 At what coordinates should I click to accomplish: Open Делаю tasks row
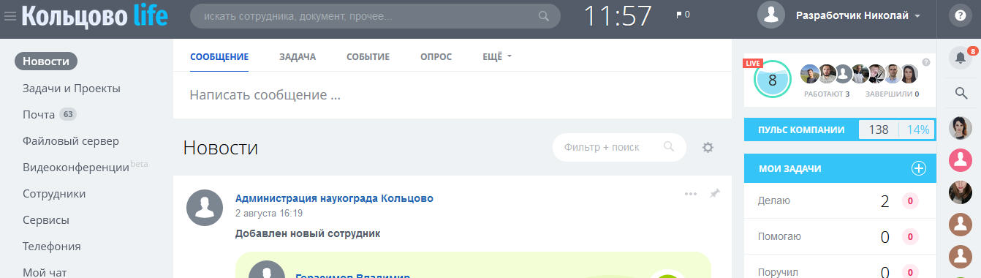[x=840, y=200]
